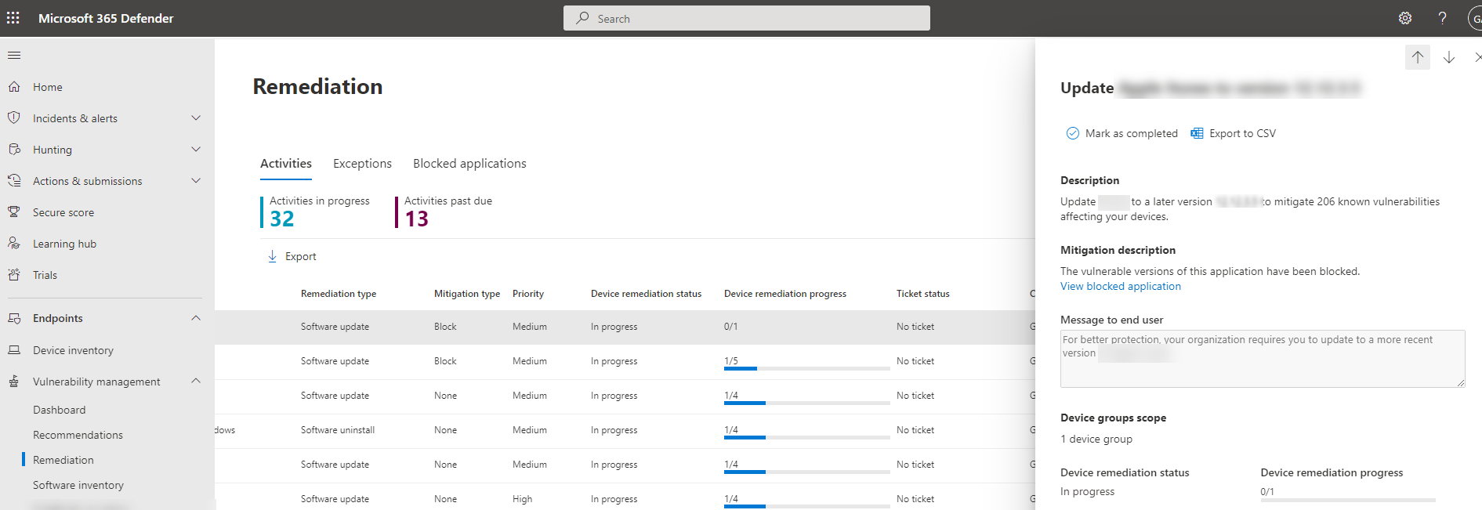Sort by Device remediation status header
The width and height of the screenshot is (1482, 510).
click(646, 294)
